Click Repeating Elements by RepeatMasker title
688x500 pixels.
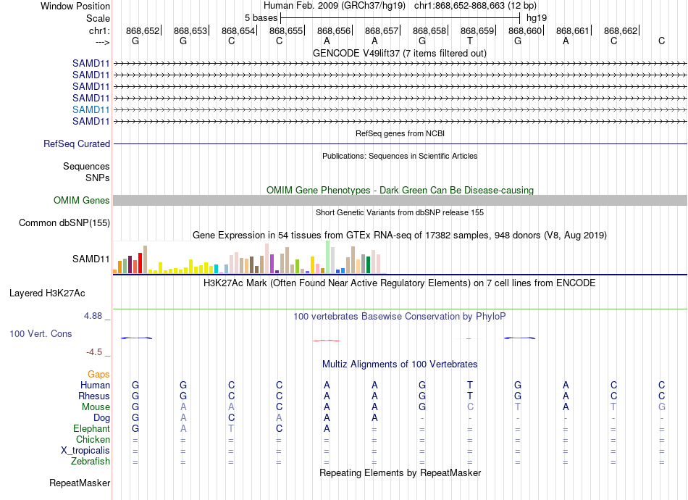click(400, 473)
